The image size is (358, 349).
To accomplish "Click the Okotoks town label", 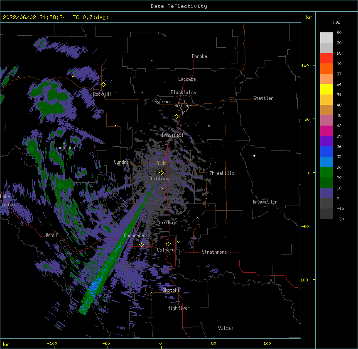I will 171,290.
